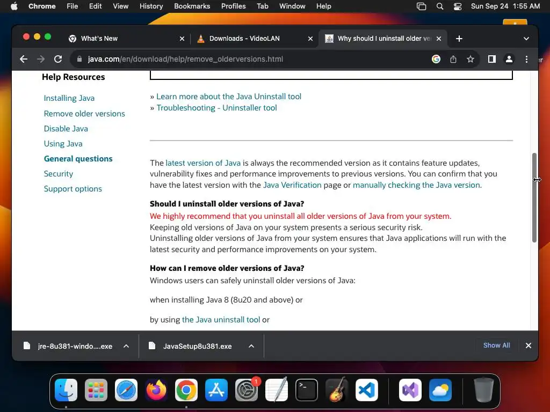Open Security help link
550x412 pixels.
click(58, 174)
